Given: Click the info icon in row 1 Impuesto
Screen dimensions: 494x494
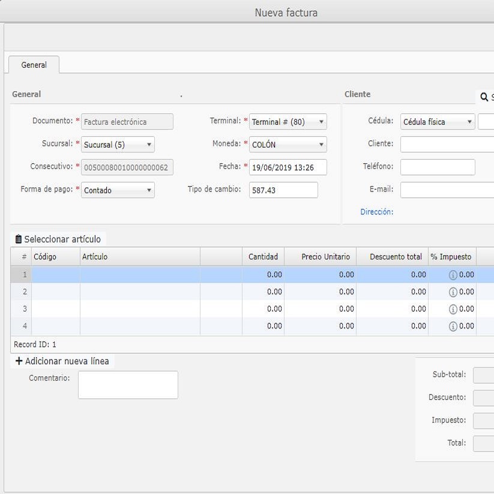Looking at the screenshot, I should pos(453,275).
